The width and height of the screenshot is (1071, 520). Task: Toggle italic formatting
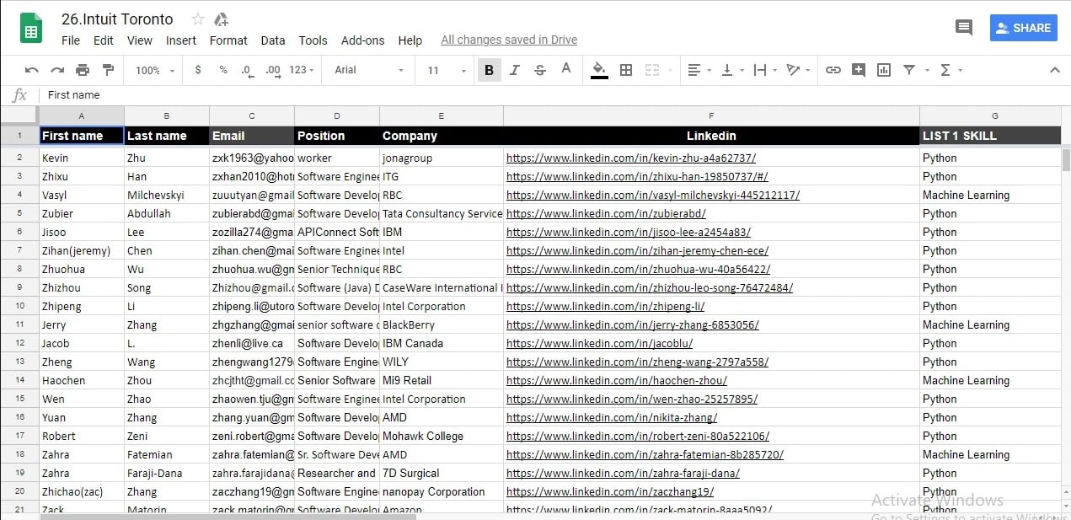(x=515, y=70)
